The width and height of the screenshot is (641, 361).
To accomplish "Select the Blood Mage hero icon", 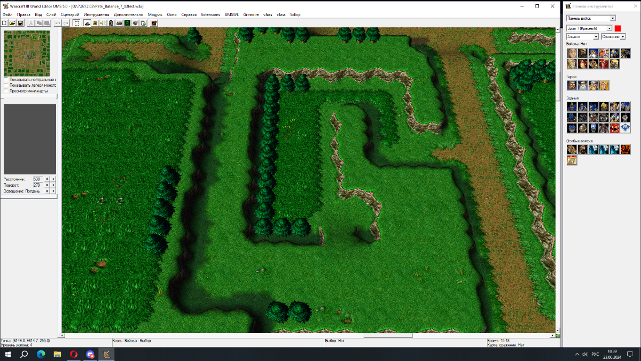I will point(604,85).
